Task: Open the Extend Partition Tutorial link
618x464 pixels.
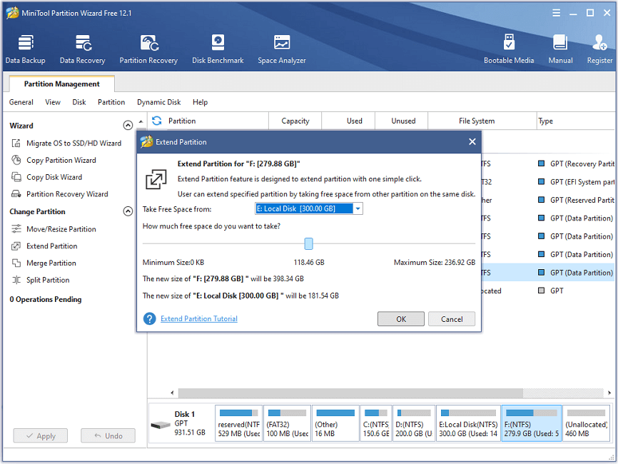Action: (199, 318)
